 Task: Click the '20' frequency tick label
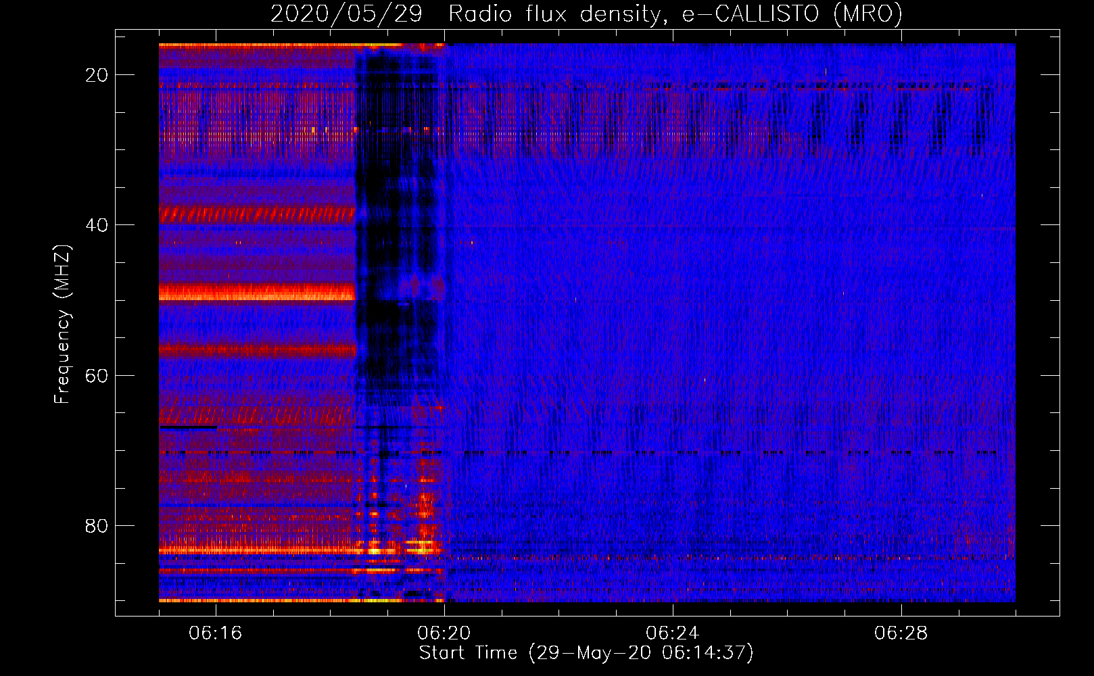pos(97,75)
